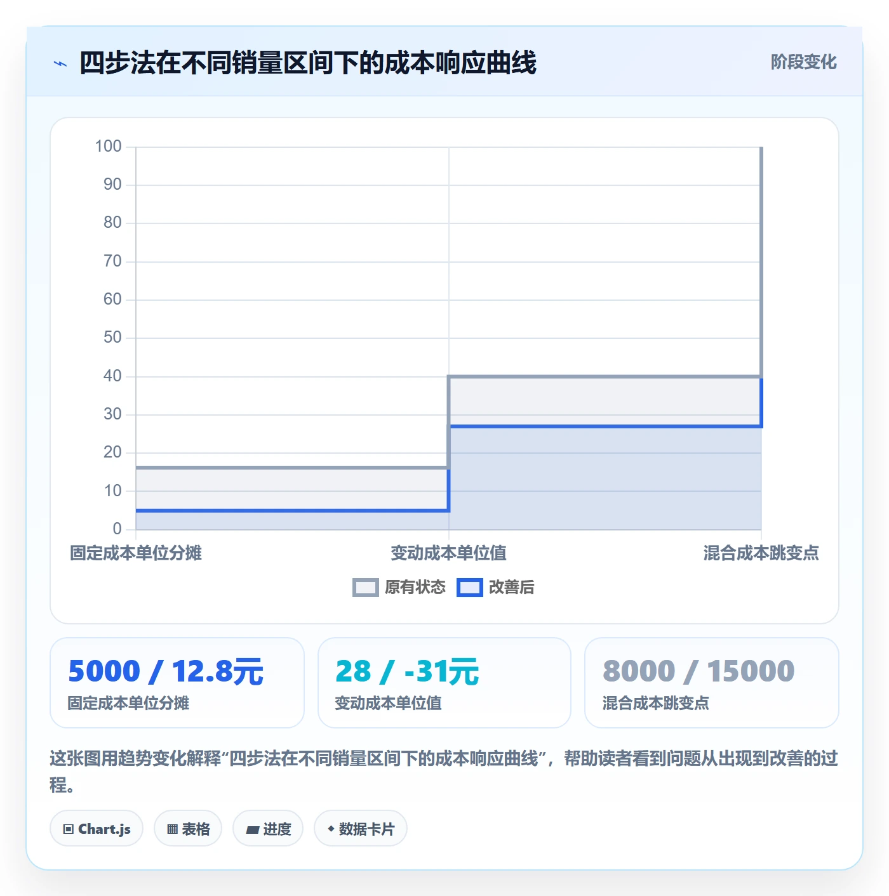Click the 混合成本跳变点 caption under 8000 card
Screen dimensions: 889x896
tap(656, 703)
